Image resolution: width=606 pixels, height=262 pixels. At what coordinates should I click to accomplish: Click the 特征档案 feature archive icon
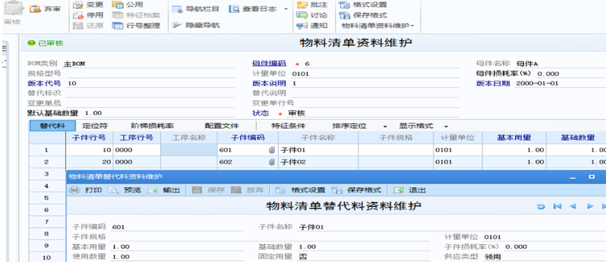(x=117, y=16)
